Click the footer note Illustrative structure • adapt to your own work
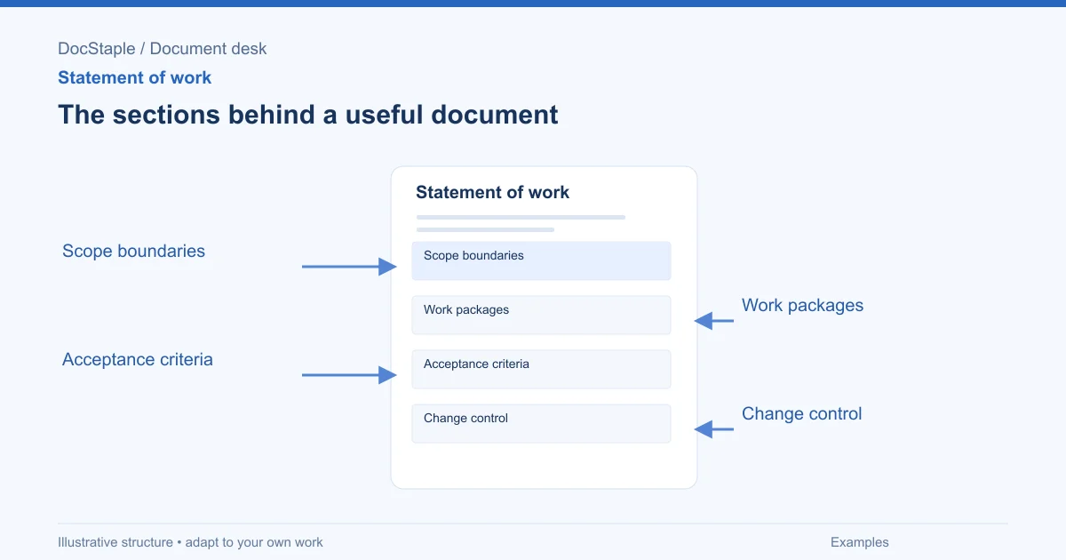Screen dimensions: 1066x560 tap(190, 542)
